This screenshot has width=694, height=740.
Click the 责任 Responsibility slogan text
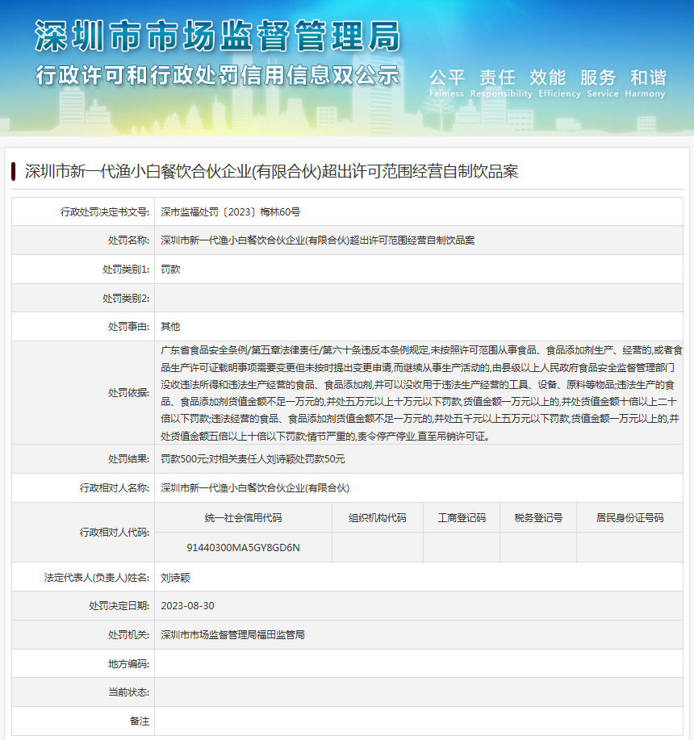point(500,83)
